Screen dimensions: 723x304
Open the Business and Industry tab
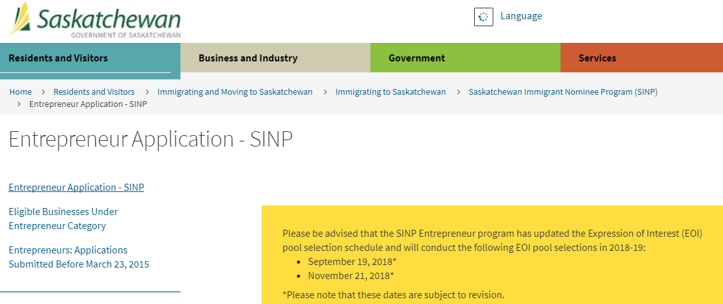275,58
